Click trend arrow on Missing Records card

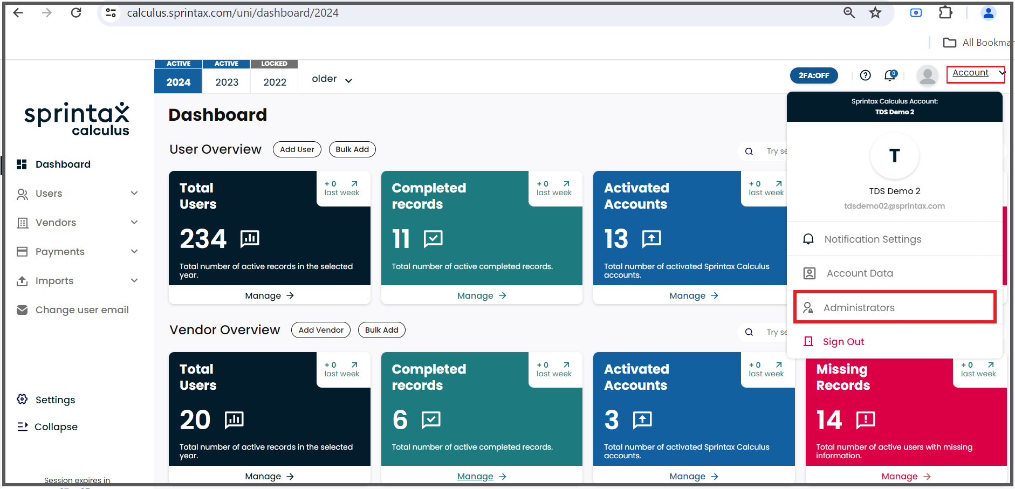pyautogui.click(x=991, y=365)
